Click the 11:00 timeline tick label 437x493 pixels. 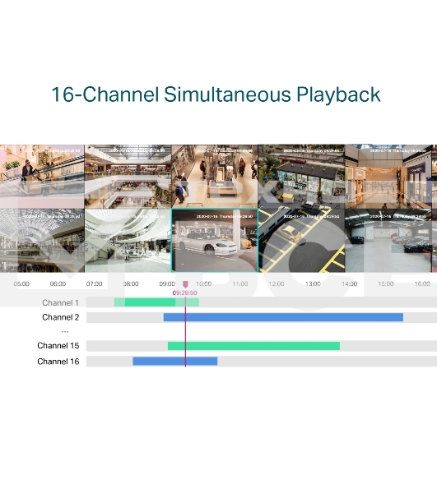240,284
